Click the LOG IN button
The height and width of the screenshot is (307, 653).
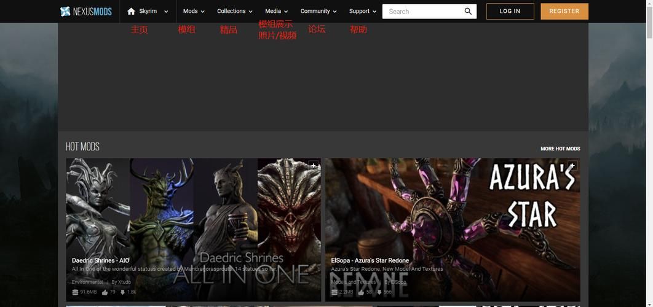coord(510,11)
